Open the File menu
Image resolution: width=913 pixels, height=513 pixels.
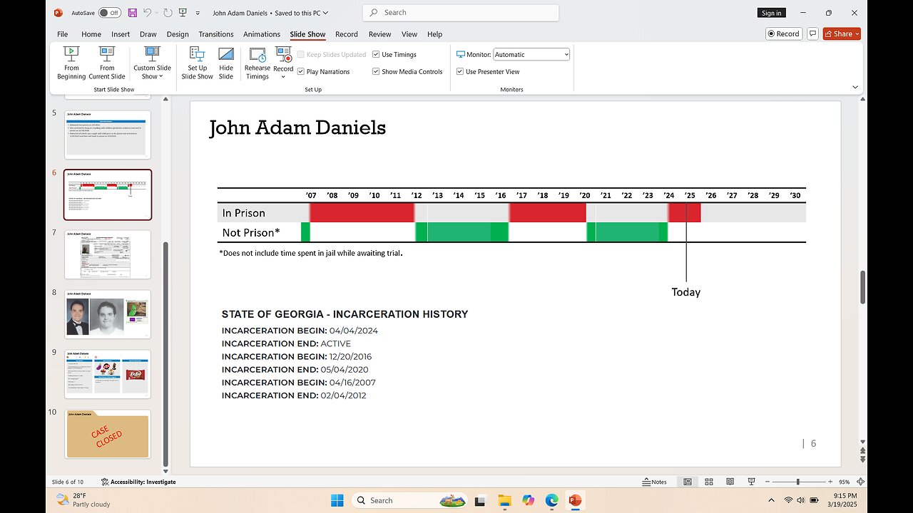click(62, 34)
